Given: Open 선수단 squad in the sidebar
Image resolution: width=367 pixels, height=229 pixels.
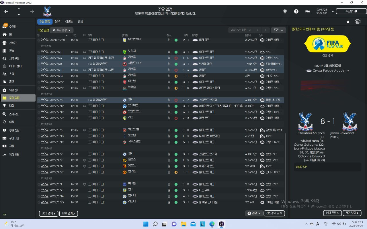Looking at the screenshot, I should pyautogui.click(x=18, y=43).
